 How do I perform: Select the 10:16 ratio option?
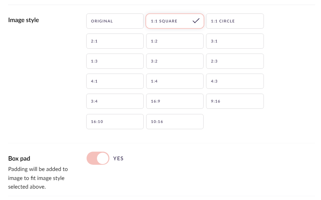[x=175, y=122]
